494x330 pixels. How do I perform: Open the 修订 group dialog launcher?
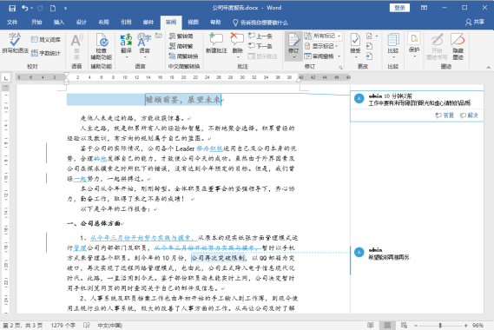click(340, 67)
